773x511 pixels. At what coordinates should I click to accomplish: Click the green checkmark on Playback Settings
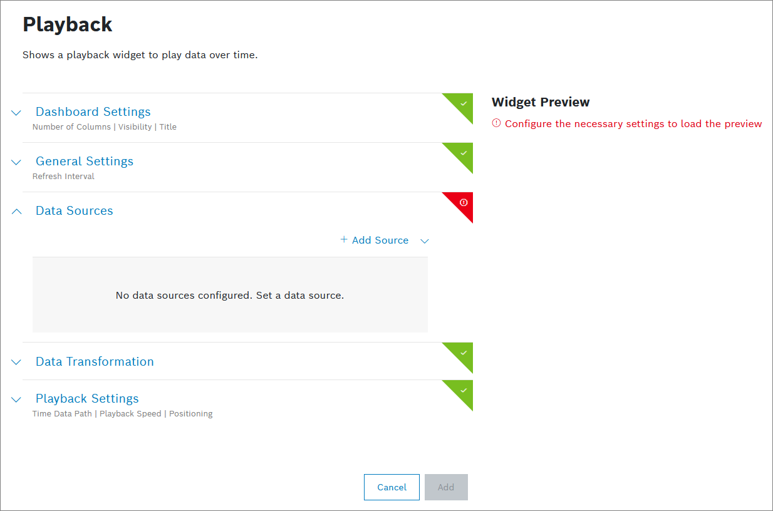coord(464,390)
